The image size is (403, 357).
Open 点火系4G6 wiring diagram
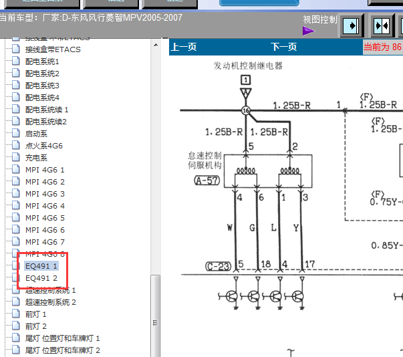click(44, 146)
